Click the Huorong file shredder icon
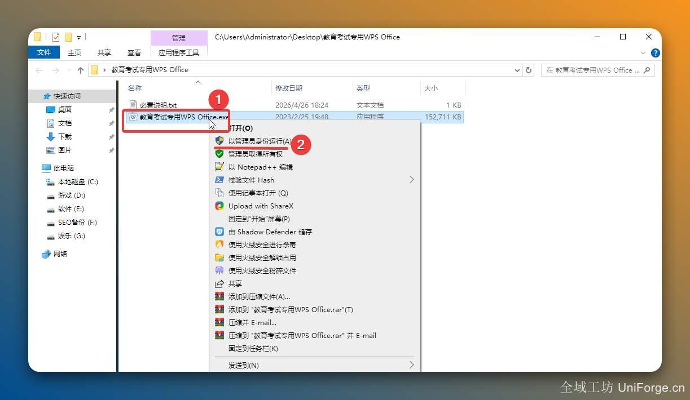The image size is (690, 400). click(219, 270)
